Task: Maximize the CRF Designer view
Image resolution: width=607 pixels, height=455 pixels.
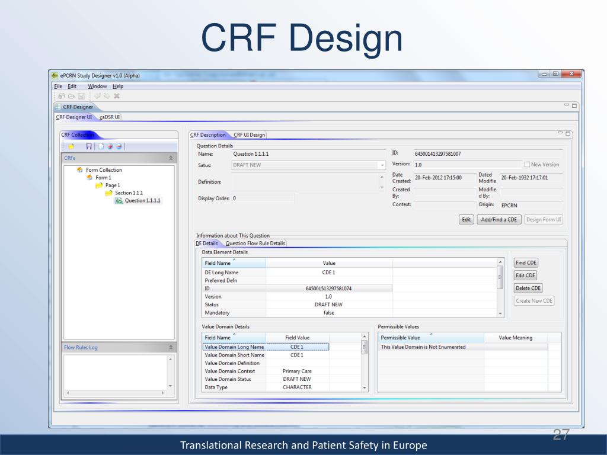Action: tap(574, 105)
